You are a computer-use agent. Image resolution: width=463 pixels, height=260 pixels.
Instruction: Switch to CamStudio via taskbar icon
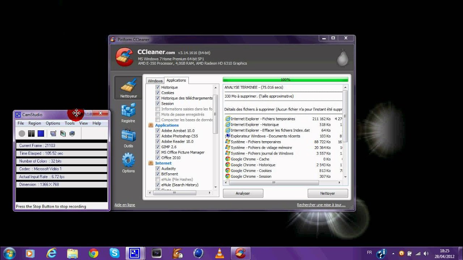tap(135, 253)
